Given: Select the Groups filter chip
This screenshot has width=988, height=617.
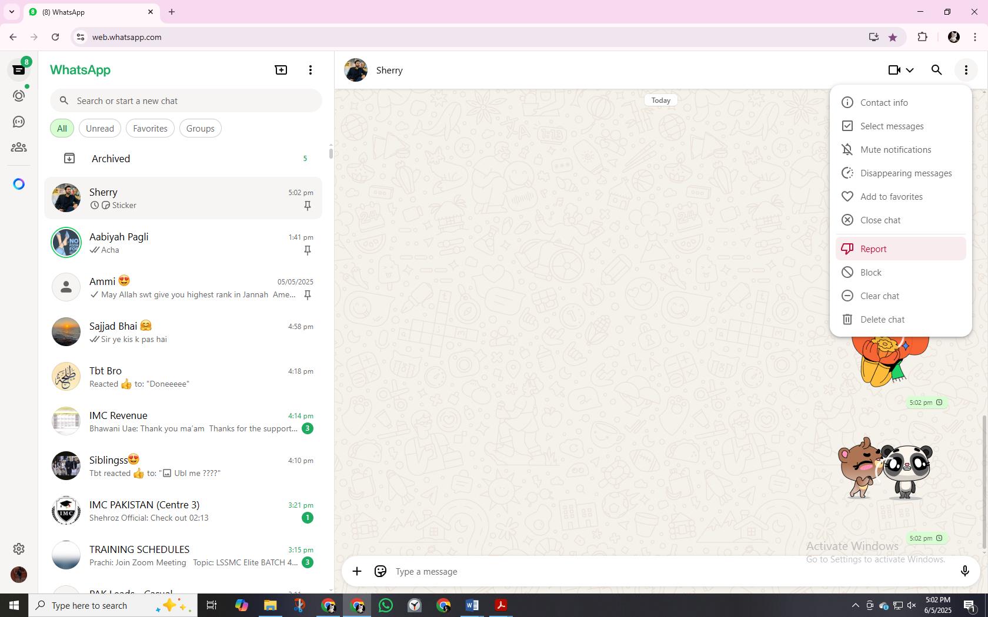Looking at the screenshot, I should 201,129.
